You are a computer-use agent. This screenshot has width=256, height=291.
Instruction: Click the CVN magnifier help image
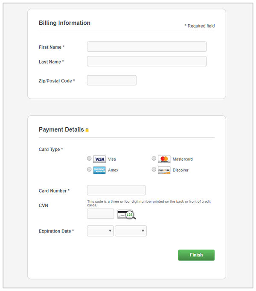(126, 214)
